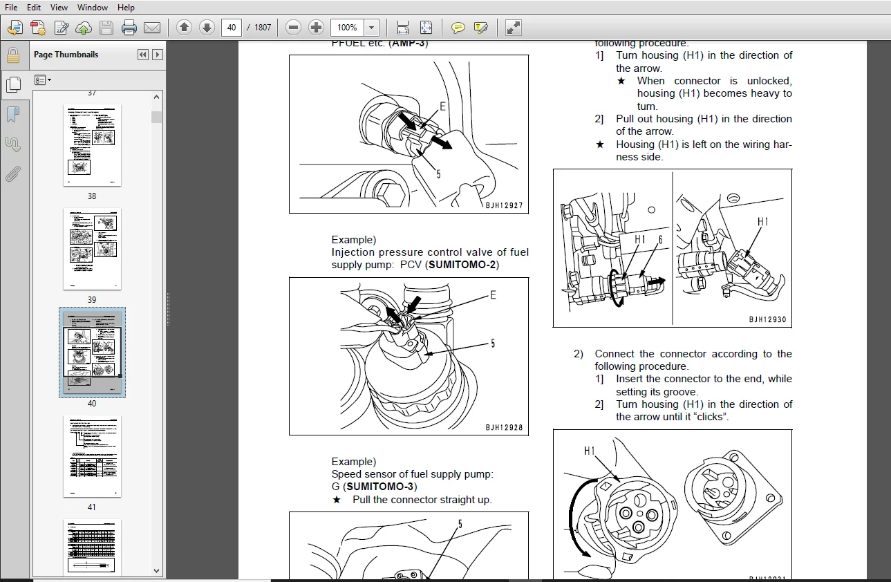Open the Window menu

(93, 7)
